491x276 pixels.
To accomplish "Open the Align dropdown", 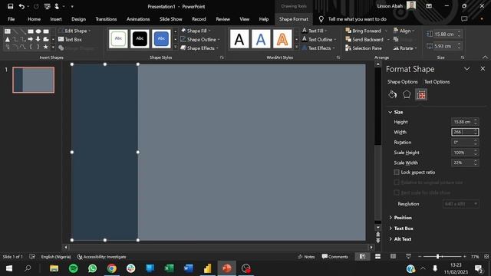I will coord(404,31).
